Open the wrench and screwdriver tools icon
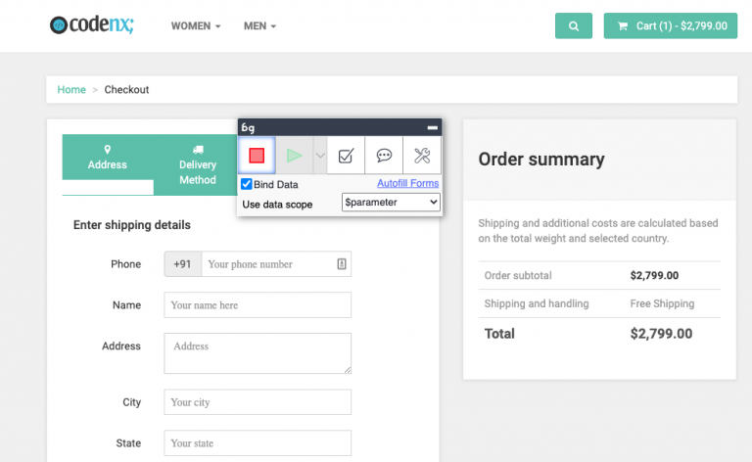The image size is (752, 462). tap(422, 156)
